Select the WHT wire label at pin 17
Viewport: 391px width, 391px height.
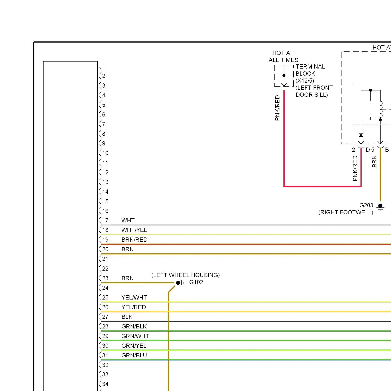pyautogui.click(x=128, y=221)
